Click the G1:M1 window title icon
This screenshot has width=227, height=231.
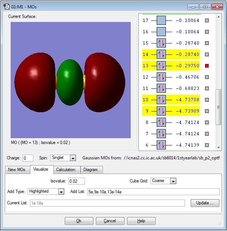[x=7, y=7]
